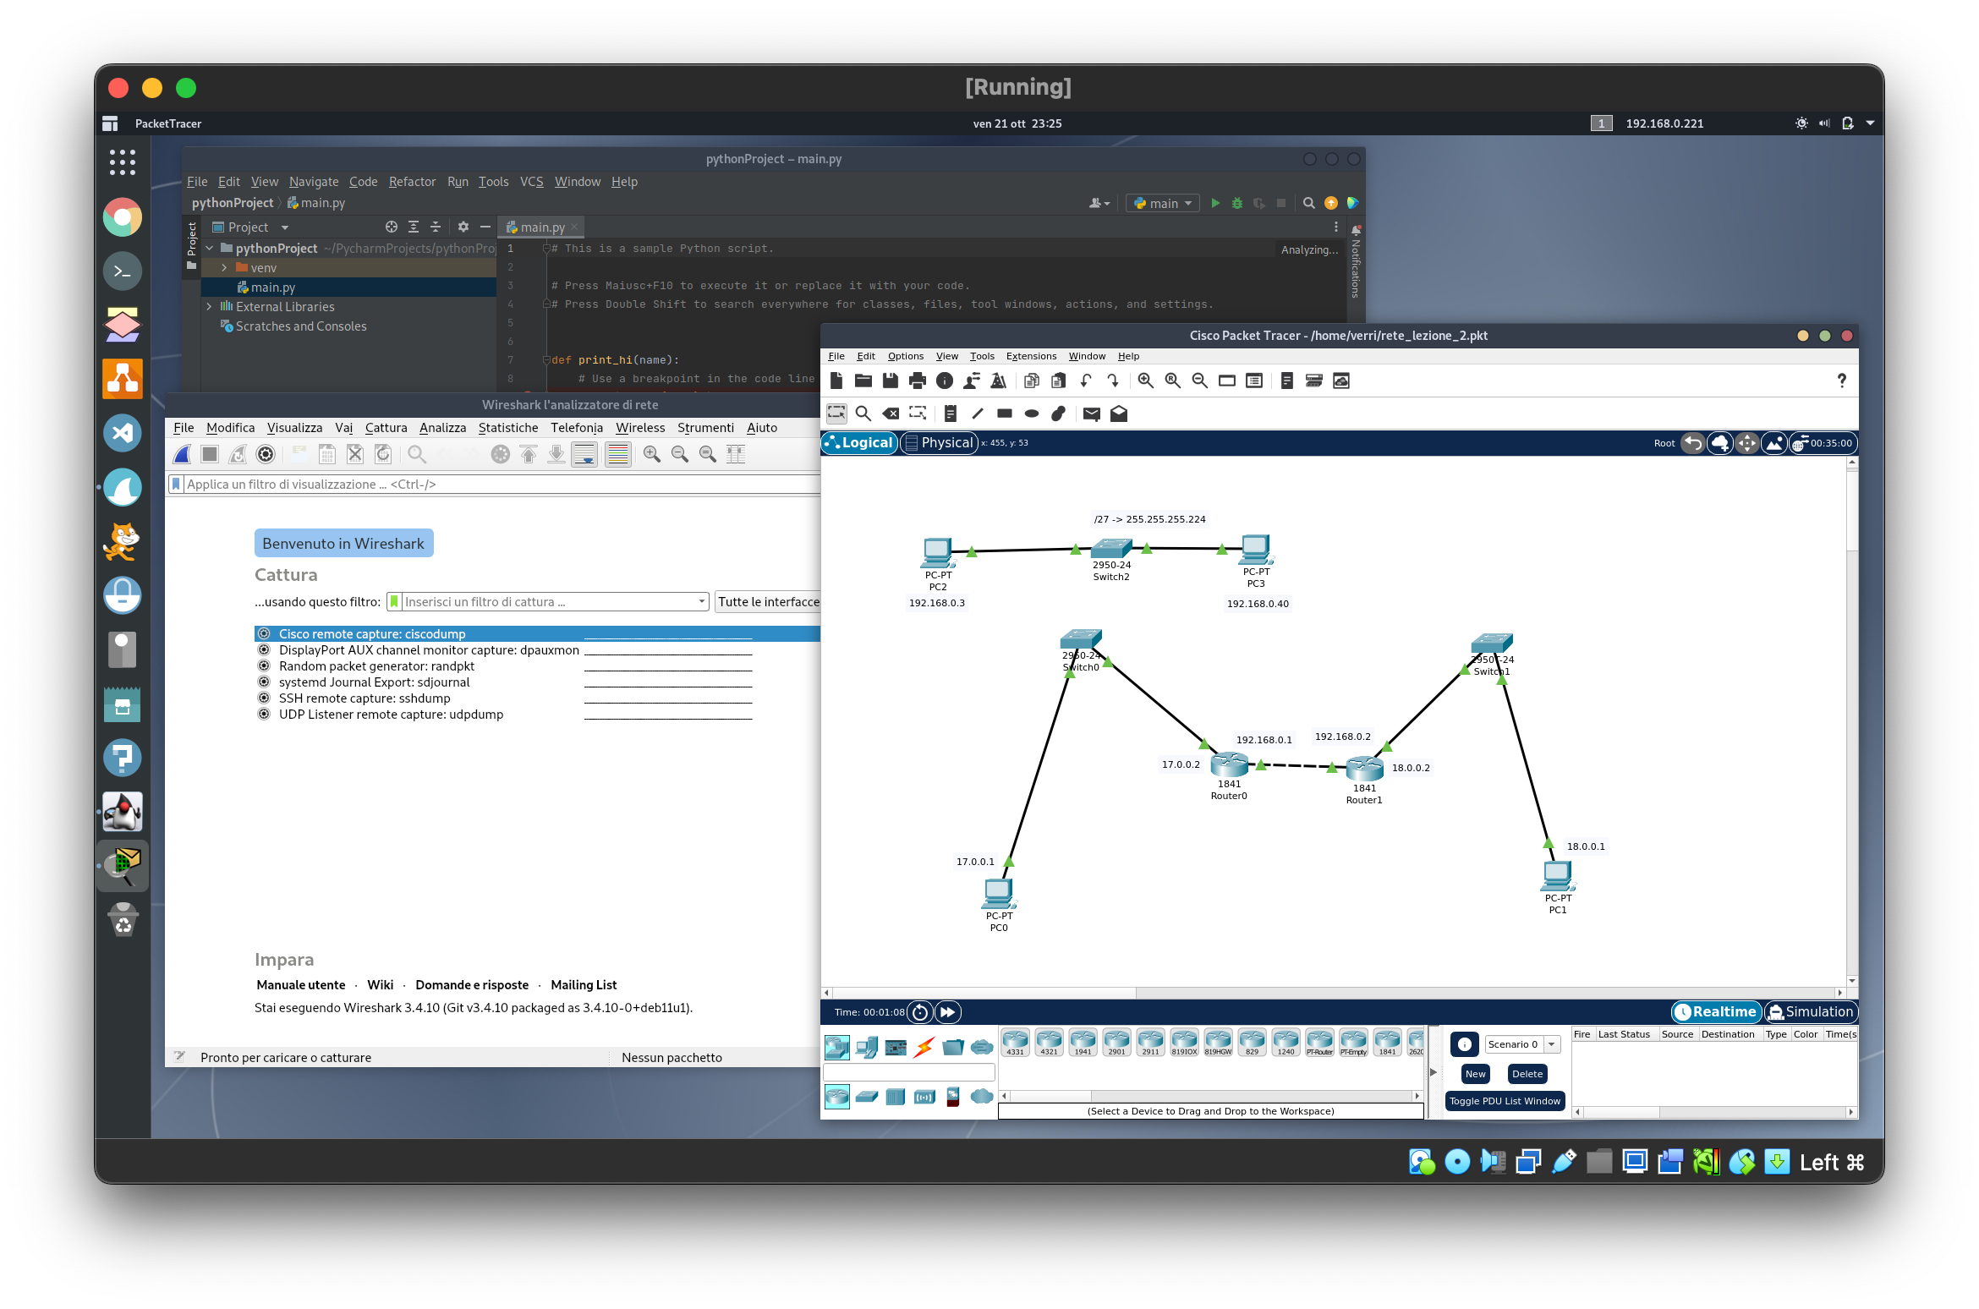Click Undo arrow in Packet Tracer toolbar
The image size is (1979, 1309).
pyautogui.click(x=1086, y=381)
